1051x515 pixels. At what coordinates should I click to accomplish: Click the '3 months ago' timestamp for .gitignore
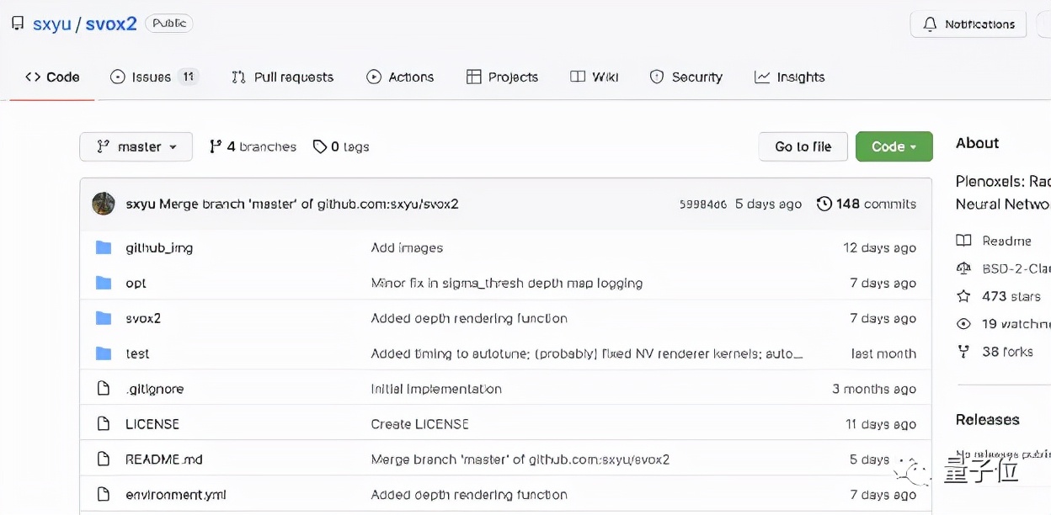click(x=874, y=389)
